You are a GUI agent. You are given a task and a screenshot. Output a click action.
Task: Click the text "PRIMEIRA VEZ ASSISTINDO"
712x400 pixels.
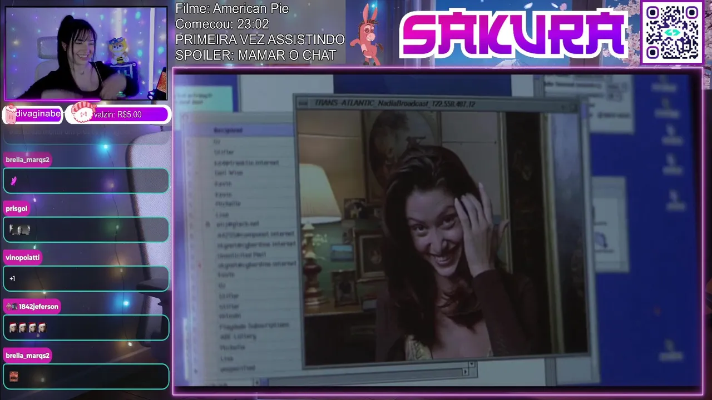[x=260, y=40]
